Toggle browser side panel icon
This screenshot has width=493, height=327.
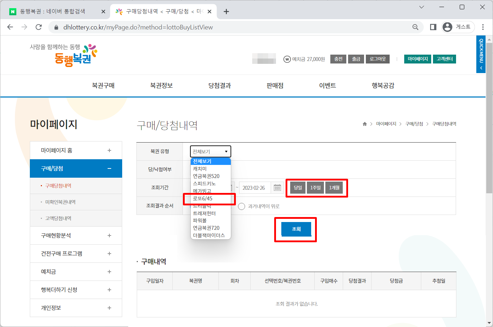click(x=433, y=27)
